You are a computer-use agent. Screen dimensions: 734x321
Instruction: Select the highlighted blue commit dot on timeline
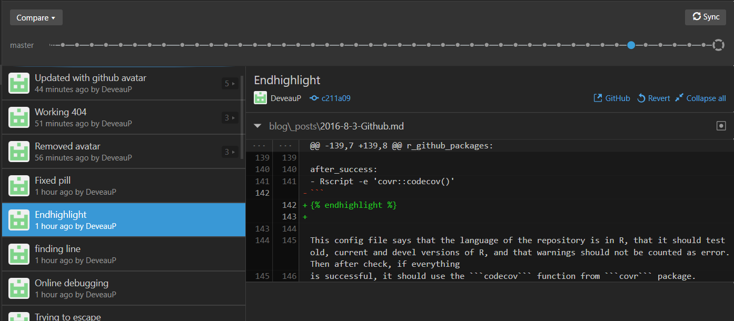[x=631, y=45]
